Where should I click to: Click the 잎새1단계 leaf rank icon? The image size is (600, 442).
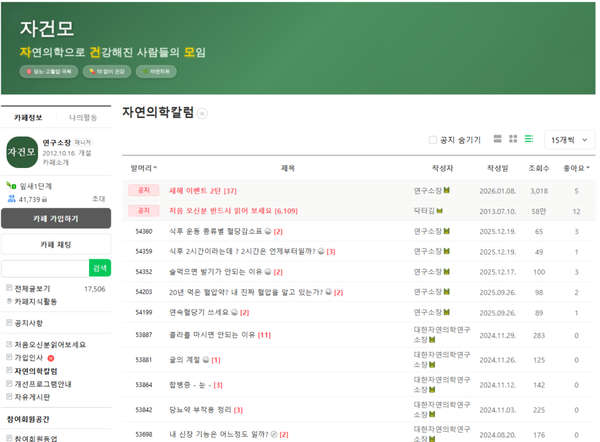11,186
